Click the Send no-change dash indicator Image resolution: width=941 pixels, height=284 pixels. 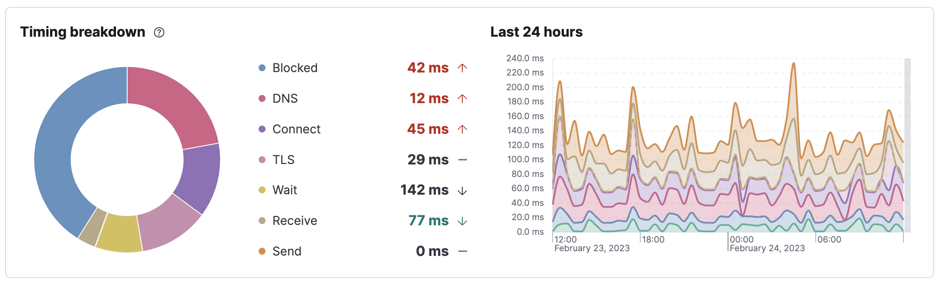coord(462,251)
